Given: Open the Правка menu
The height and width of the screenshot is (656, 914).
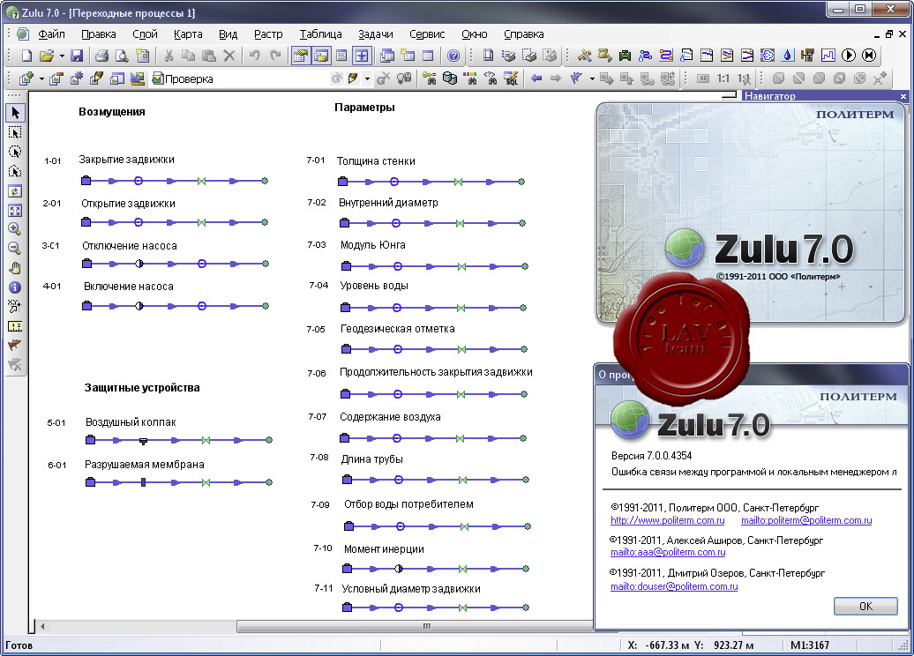Looking at the screenshot, I should [x=99, y=34].
